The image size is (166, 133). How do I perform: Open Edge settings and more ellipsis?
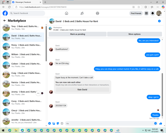coord(158,7)
